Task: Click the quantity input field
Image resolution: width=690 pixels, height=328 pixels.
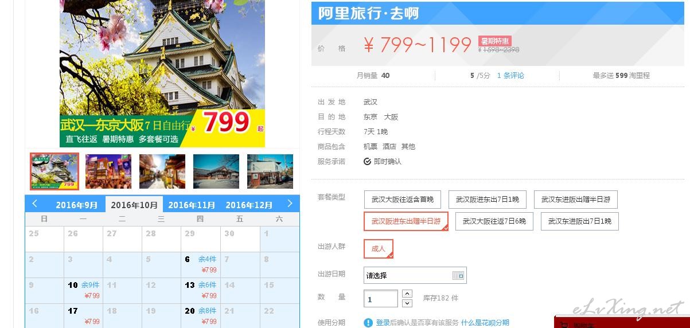Action: coord(381,299)
